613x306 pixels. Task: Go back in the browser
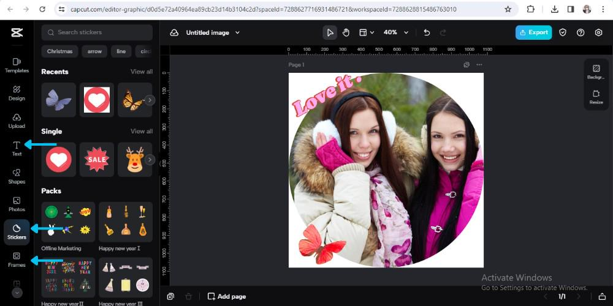[10, 9]
